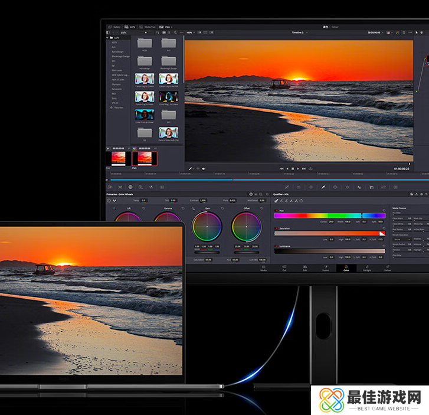
Task: Switch to the Fairlight page
Action: tap(366, 268)
